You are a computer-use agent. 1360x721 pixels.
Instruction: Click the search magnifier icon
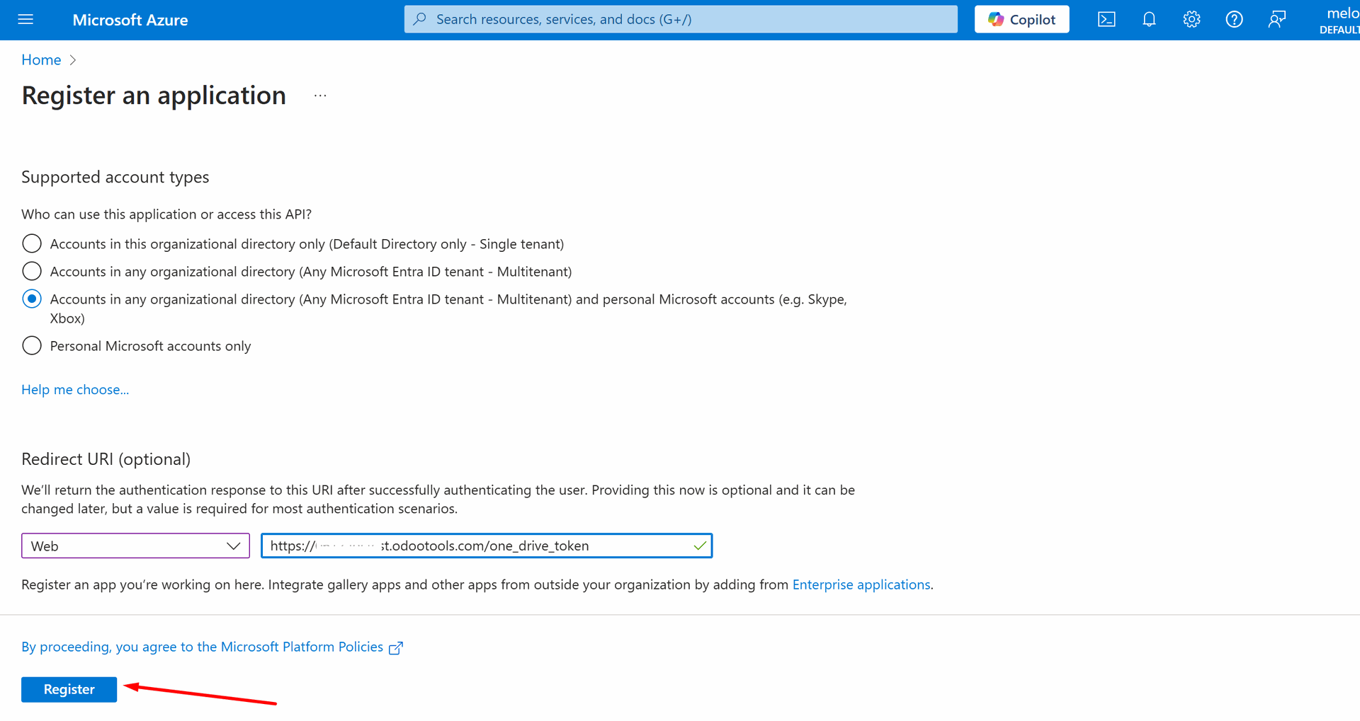coord(419,19)
